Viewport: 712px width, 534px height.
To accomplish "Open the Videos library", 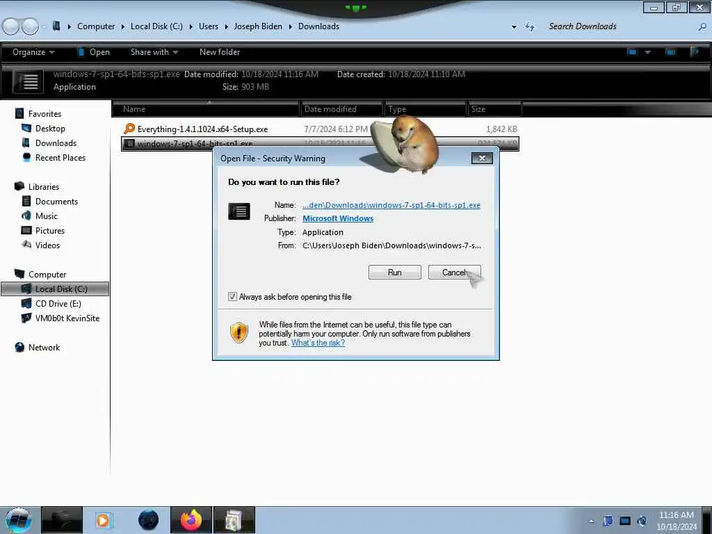I will click(x=47, y=245).
